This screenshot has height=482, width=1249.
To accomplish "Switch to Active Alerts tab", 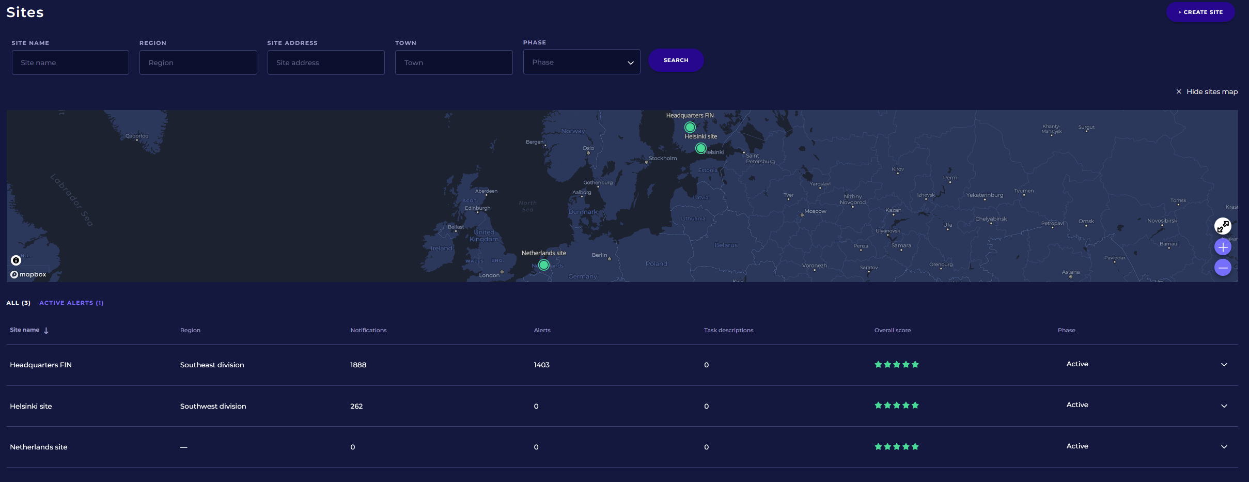I will point(71,303).
